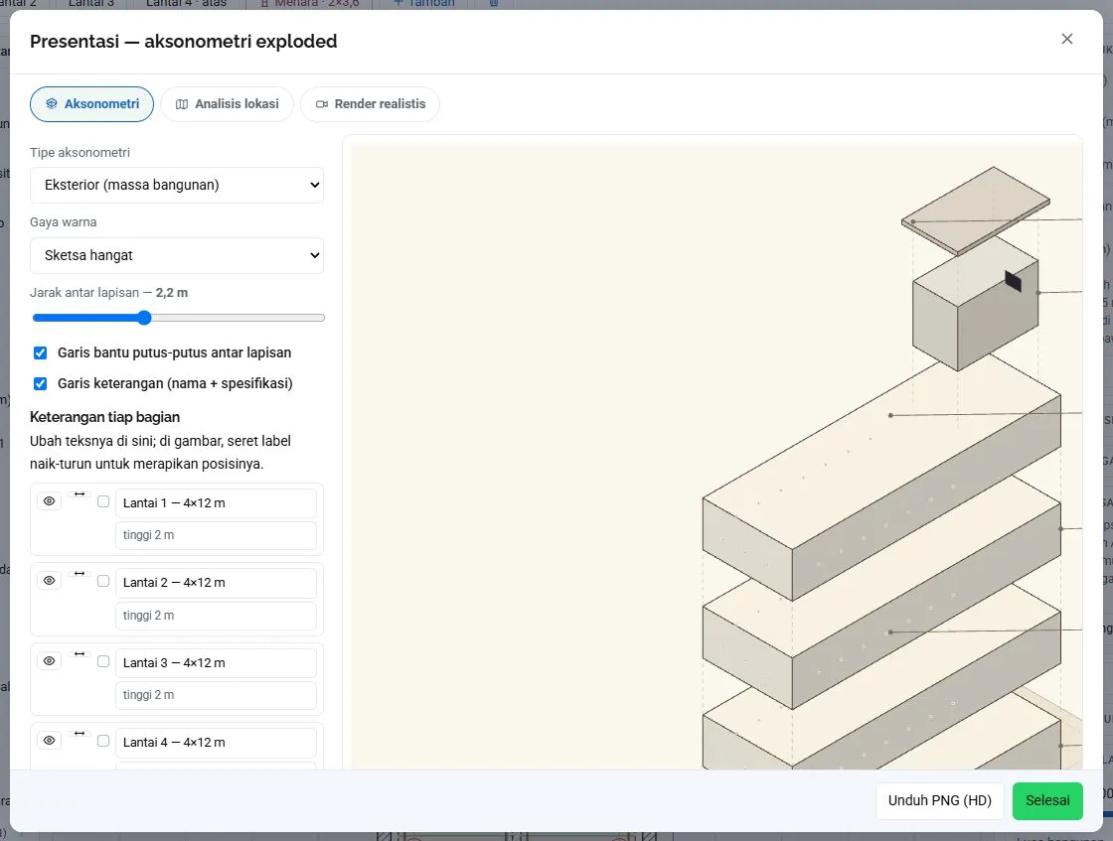This screenshot has height=841, width=1113.
Task: Click the Unduh PNG (HD) button
Action: (940, 800)
